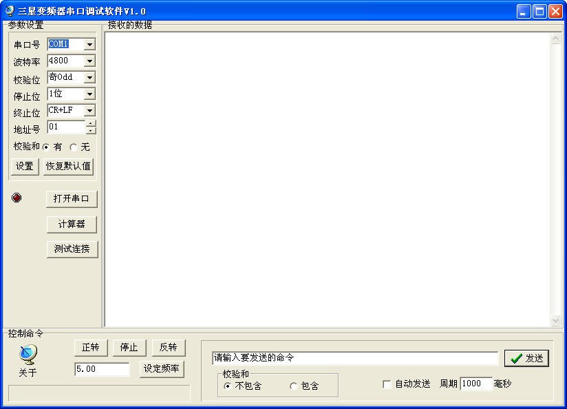Select the 包含 checksum option
This screenshot has height=409, width=567.
coord(294,386)
